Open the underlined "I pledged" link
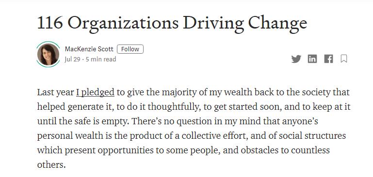 [x=95, y=92]
